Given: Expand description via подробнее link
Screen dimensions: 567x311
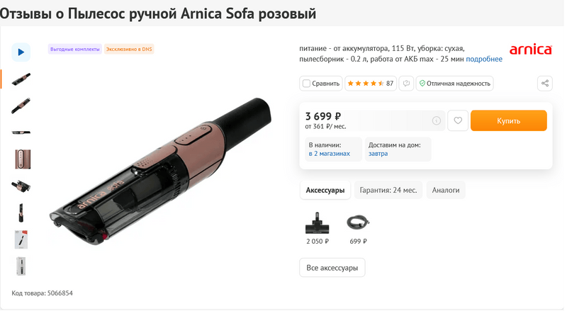Looking at the screenshot, I should (x=484, y=59).
